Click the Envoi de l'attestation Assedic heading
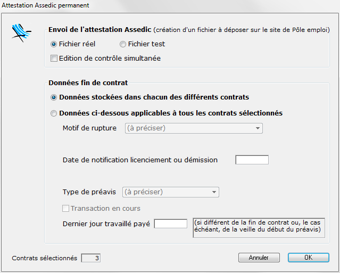The image size is (340, 273). point(99,30)
